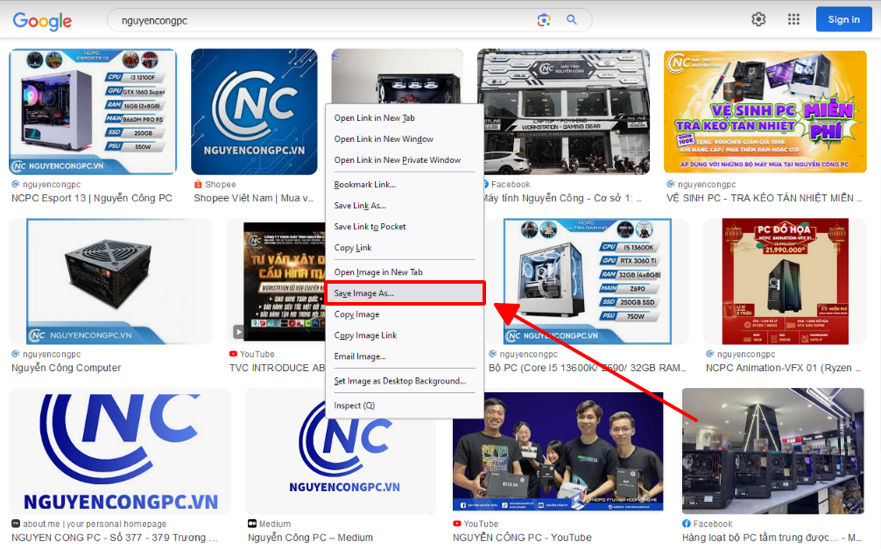Open the PC ĐỒ HỌA red thumbnail

point(785,281)
